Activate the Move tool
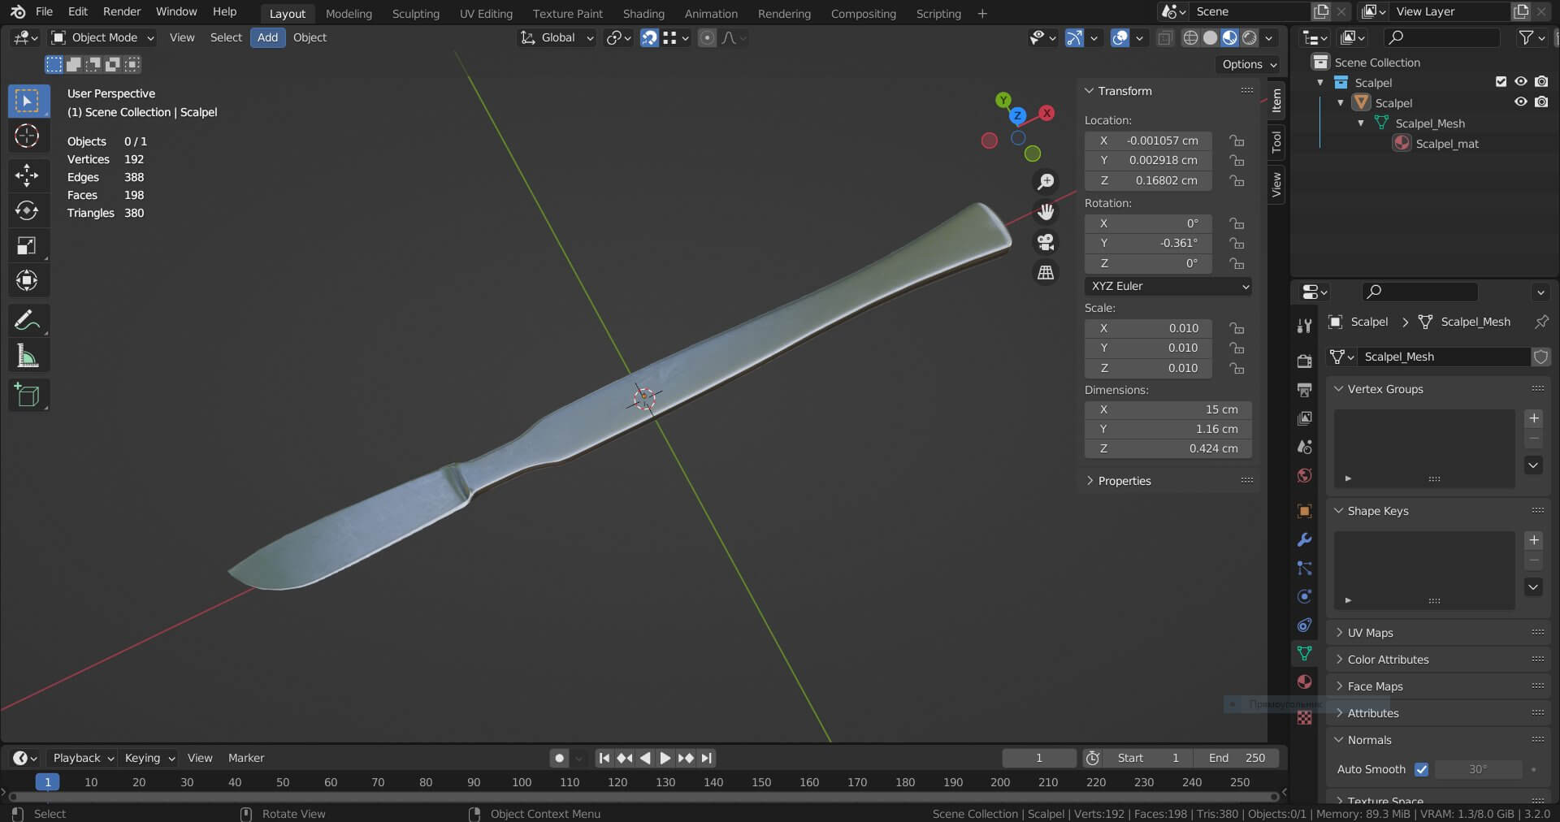 coord(27,175)
